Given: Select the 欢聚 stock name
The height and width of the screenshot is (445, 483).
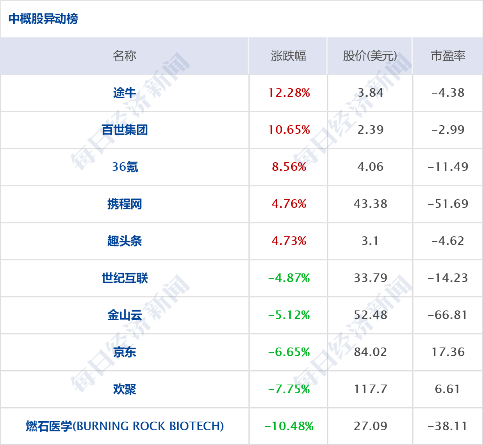Looking at the screenshot, I should pyautogui.click(x=125, y=389).
